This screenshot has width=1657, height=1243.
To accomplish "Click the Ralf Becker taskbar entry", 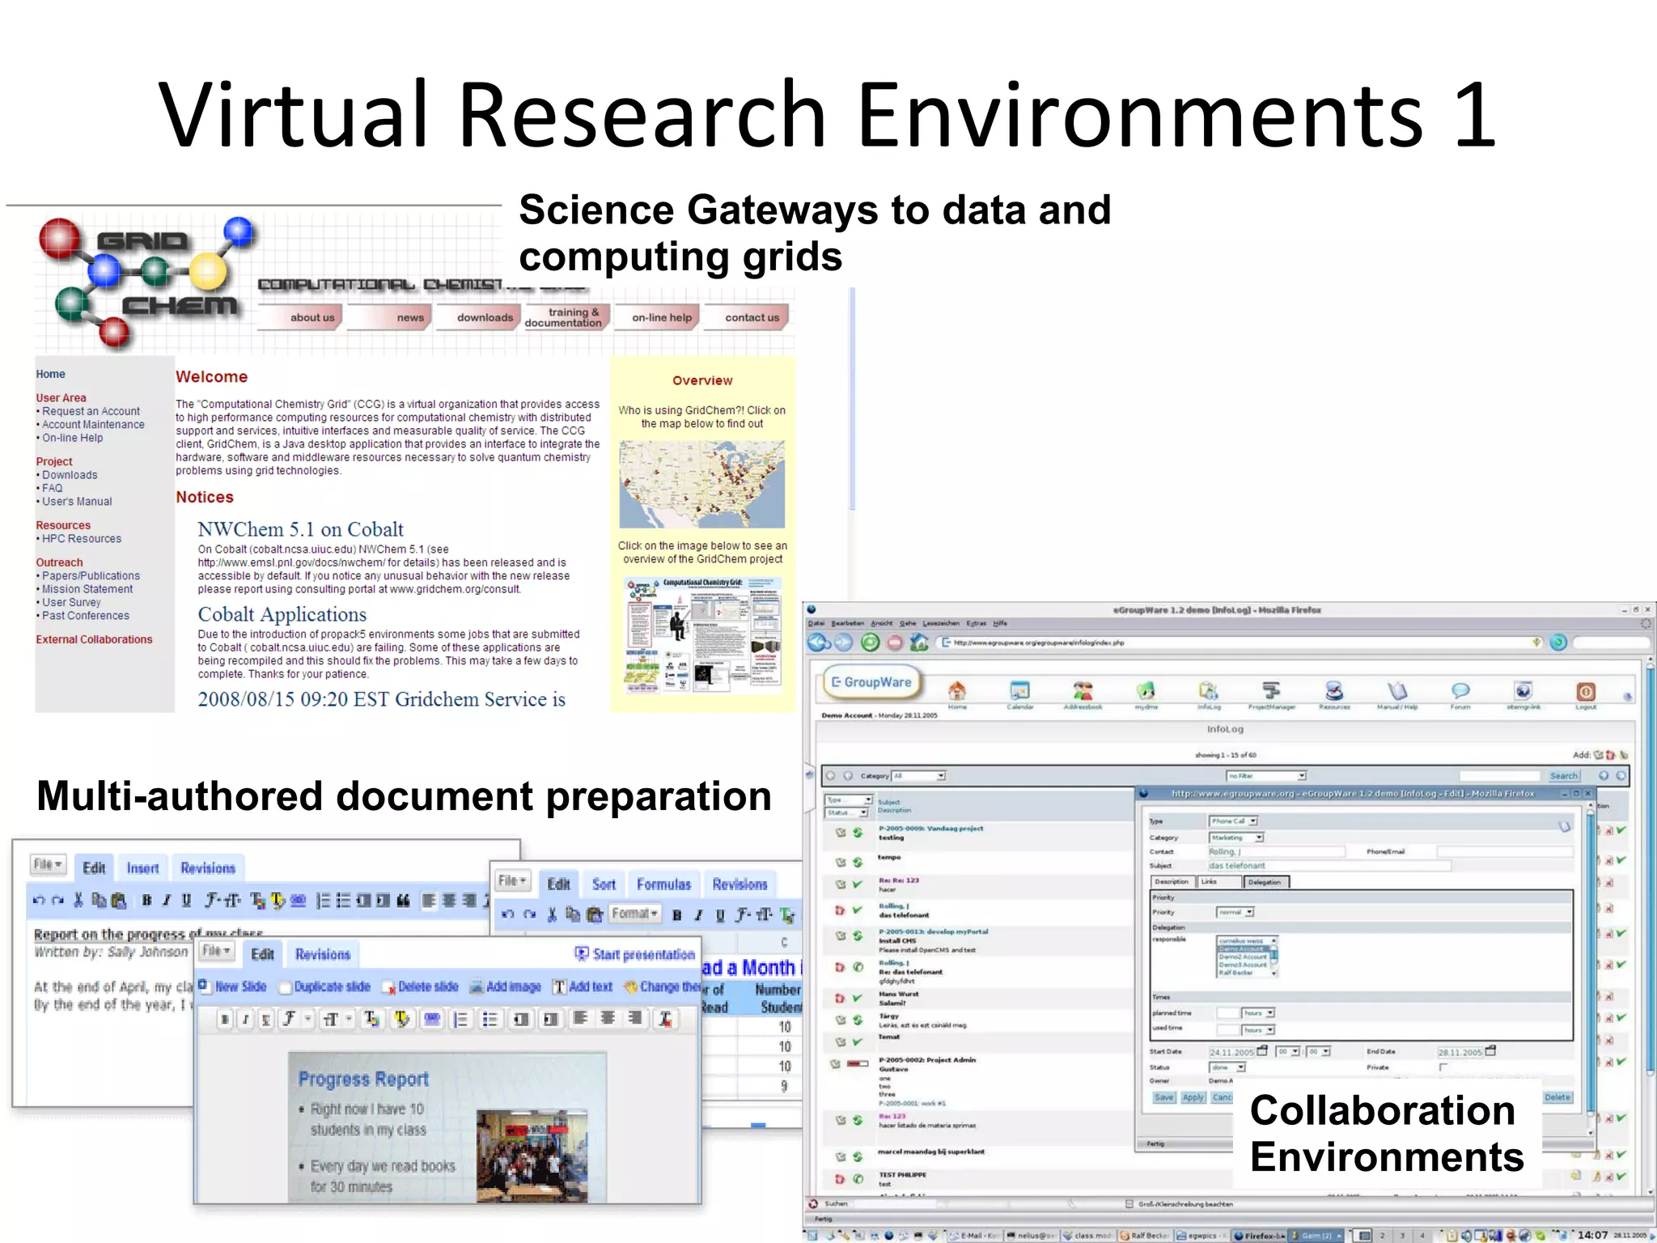I will coord(1146,1236).
